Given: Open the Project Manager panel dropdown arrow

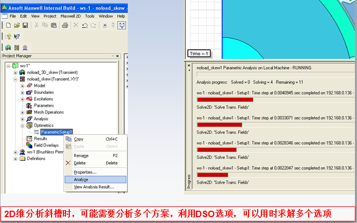Looking at the screenshot, I should (113, 56).
